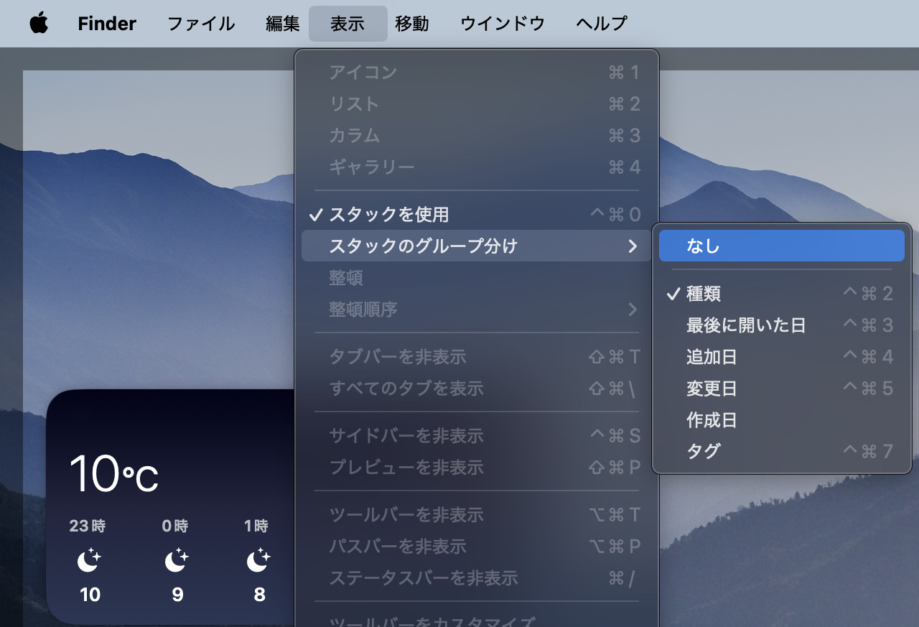Click chevron arrow beside 整頓順序

pyautogui.click(x=632, y=310)
